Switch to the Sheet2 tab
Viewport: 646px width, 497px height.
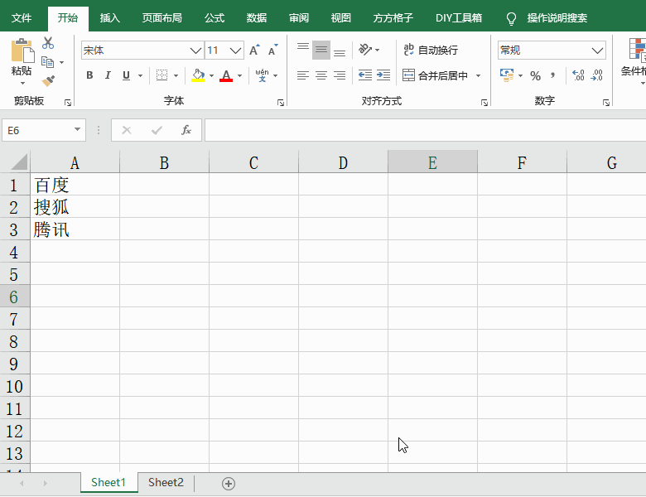166,482
